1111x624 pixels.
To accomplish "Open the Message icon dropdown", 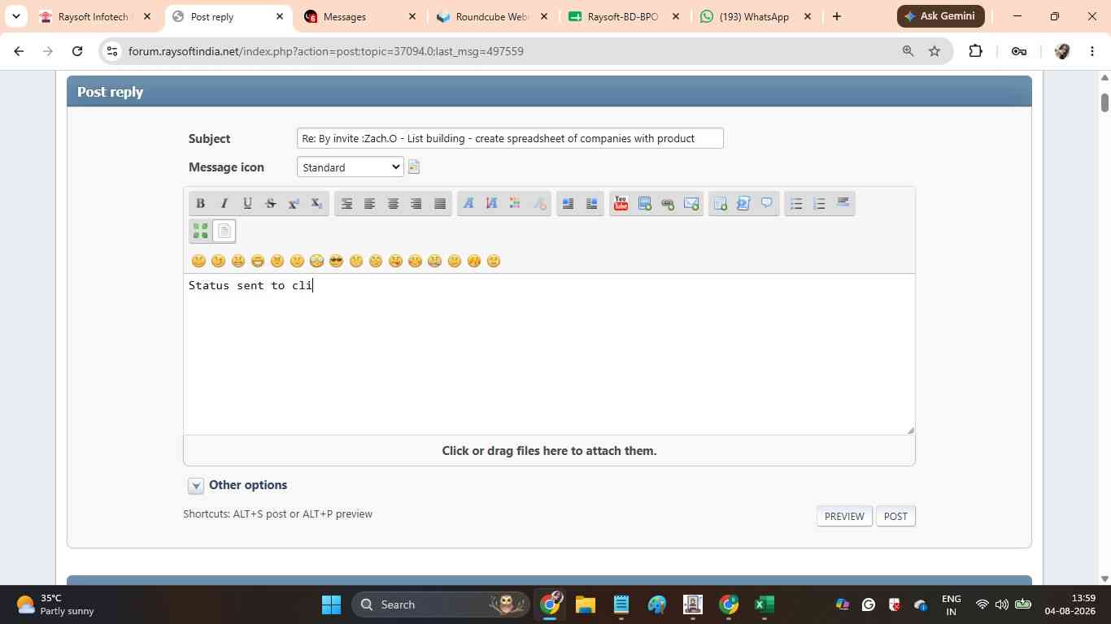I will pos(351,167).
